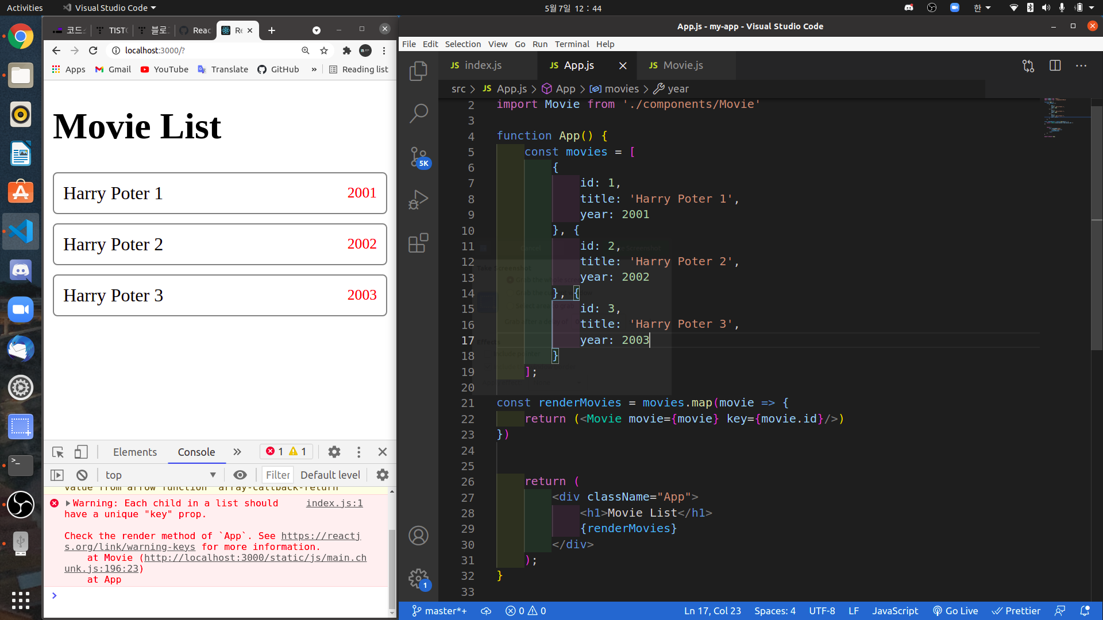Toggle live expression eye icon
The height and width of the screenshot is (620, 1103).
click(240, 475)
